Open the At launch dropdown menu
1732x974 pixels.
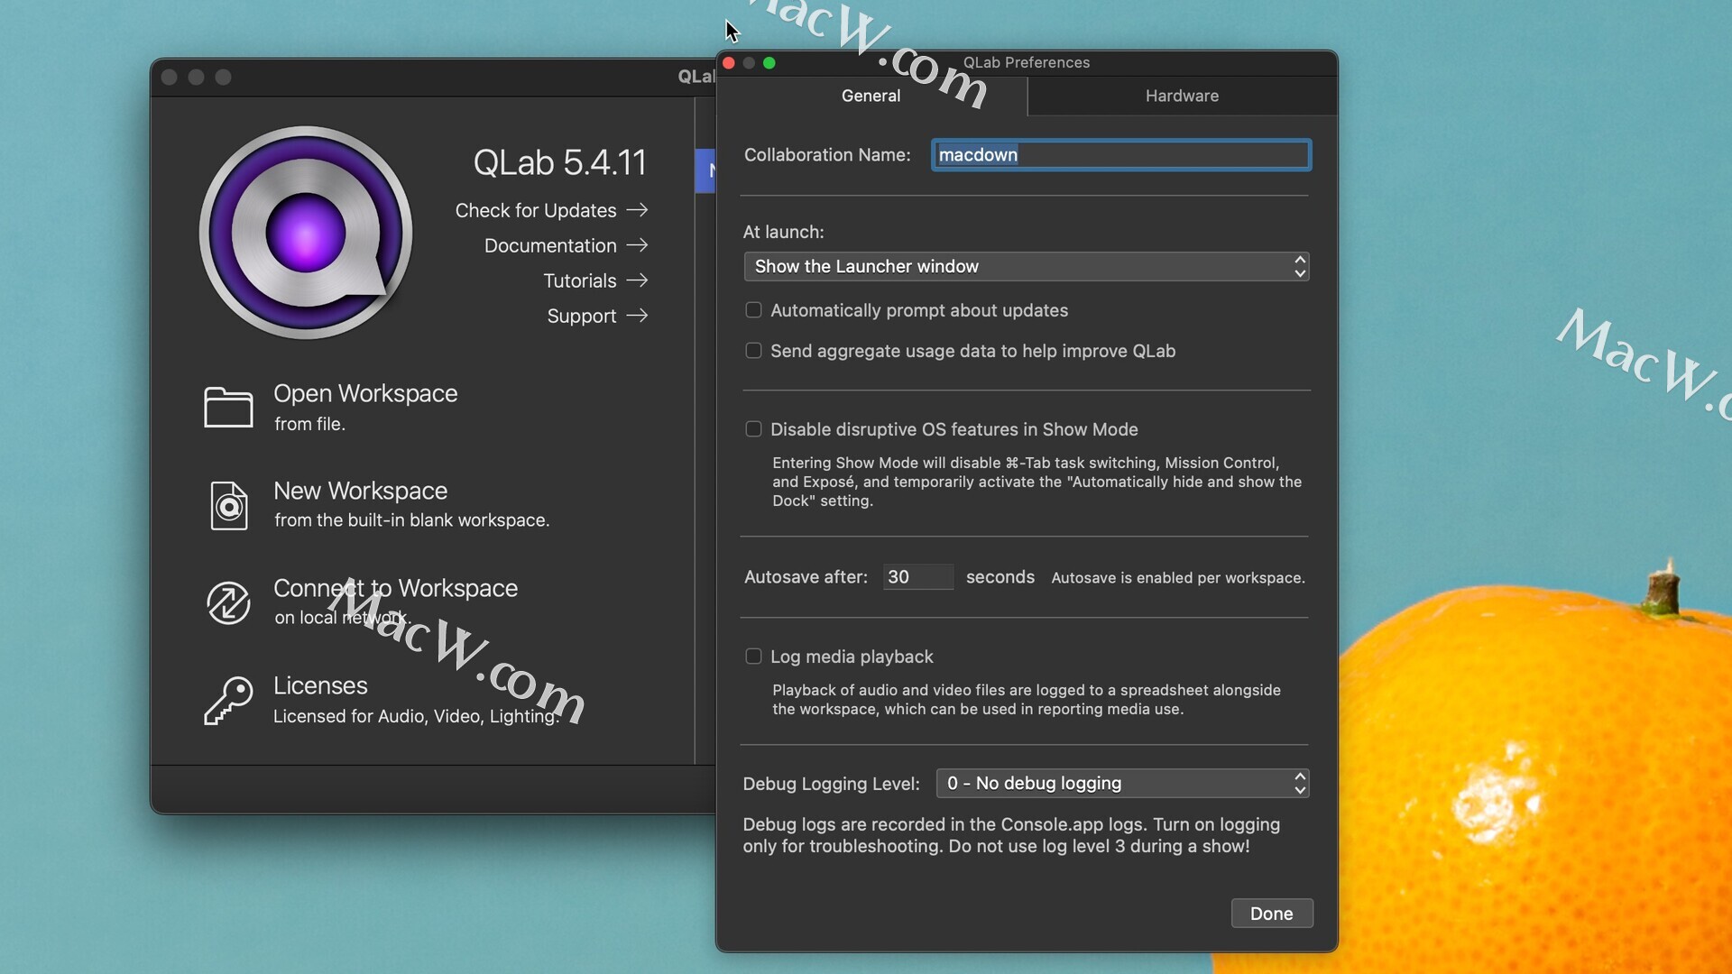click(x=1027, y=266)
